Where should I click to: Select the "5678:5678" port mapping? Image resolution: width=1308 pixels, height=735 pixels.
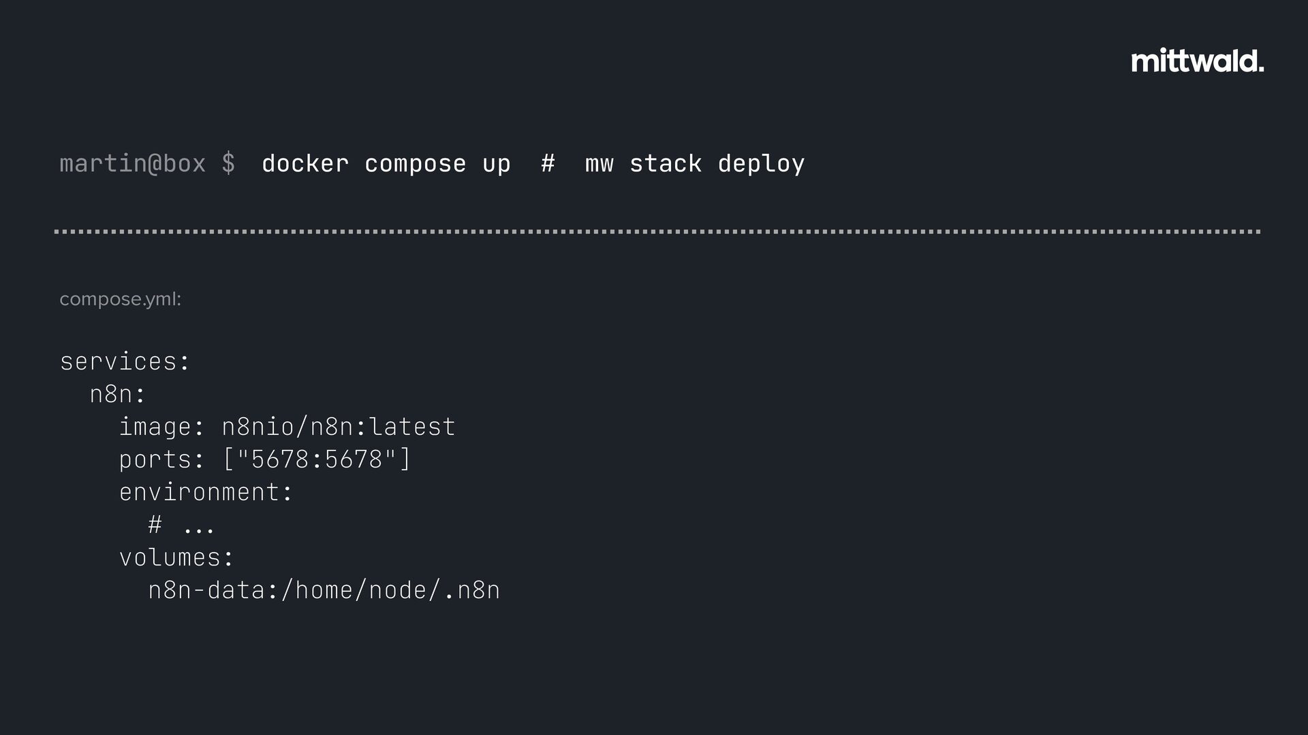point(317,459)
